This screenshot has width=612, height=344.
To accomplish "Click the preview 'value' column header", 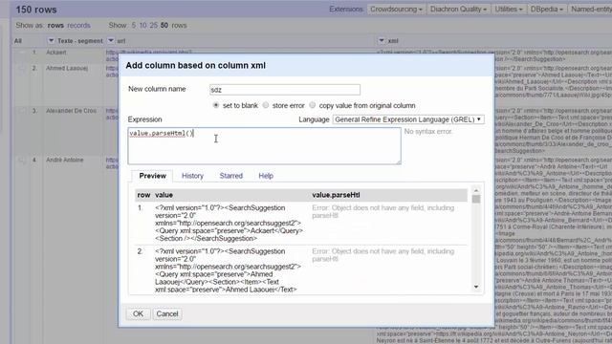I will coord(164,195).
